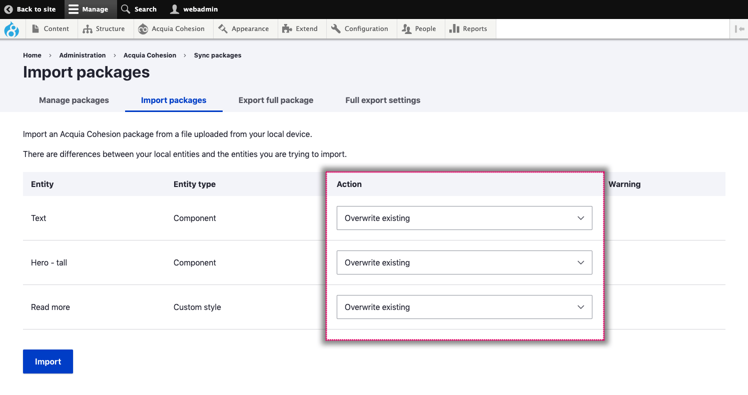Image resolution: width=748 pixels, height=395 pixels.
Task: Click the Structure hierarchy icon
Action: (88, 29)
